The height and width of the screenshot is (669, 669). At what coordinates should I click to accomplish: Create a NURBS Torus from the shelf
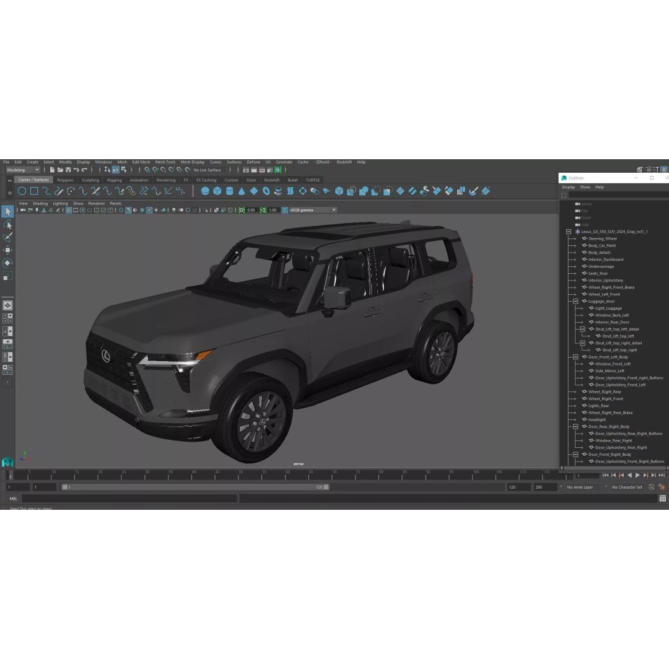(266, 191)
